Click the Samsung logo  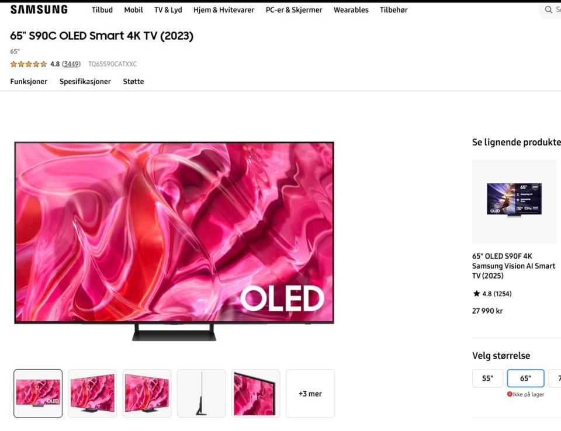pos(39,10)
